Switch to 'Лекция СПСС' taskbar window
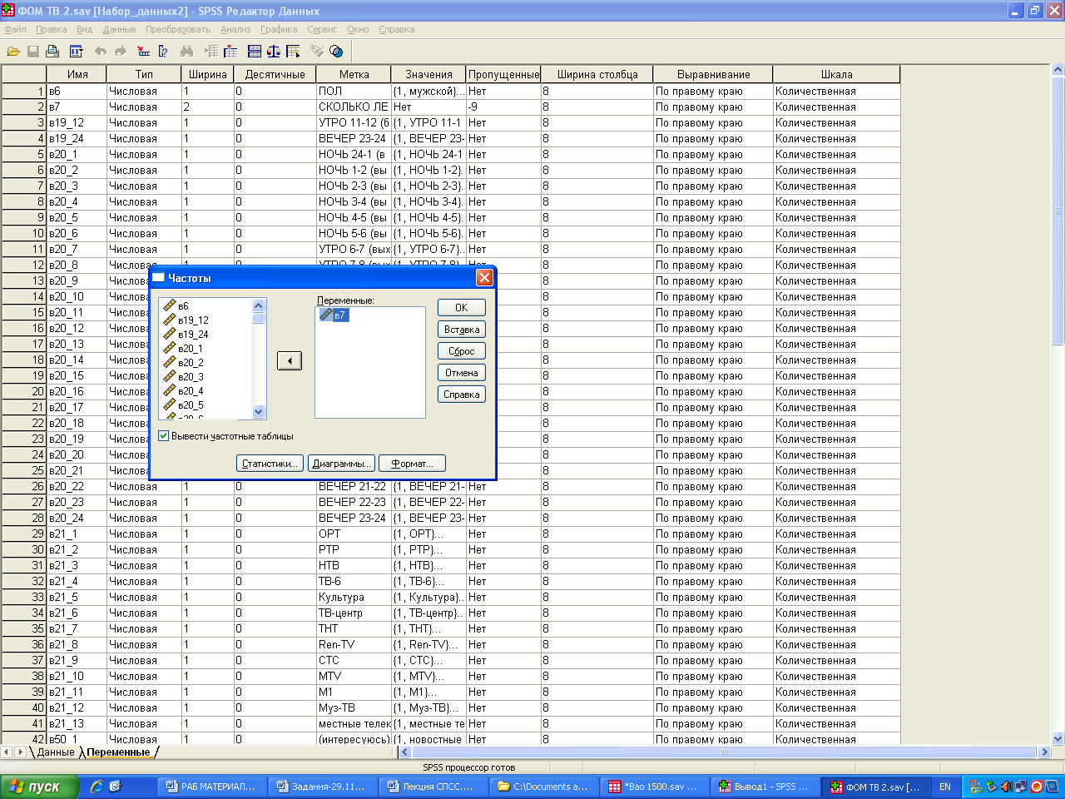Screen dimensions: 1065x799 433,787
